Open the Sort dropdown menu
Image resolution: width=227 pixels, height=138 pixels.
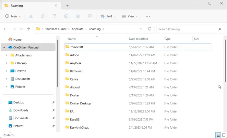[108, 16]
